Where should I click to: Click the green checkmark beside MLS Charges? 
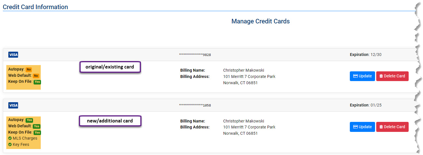(x=10, y=138)
